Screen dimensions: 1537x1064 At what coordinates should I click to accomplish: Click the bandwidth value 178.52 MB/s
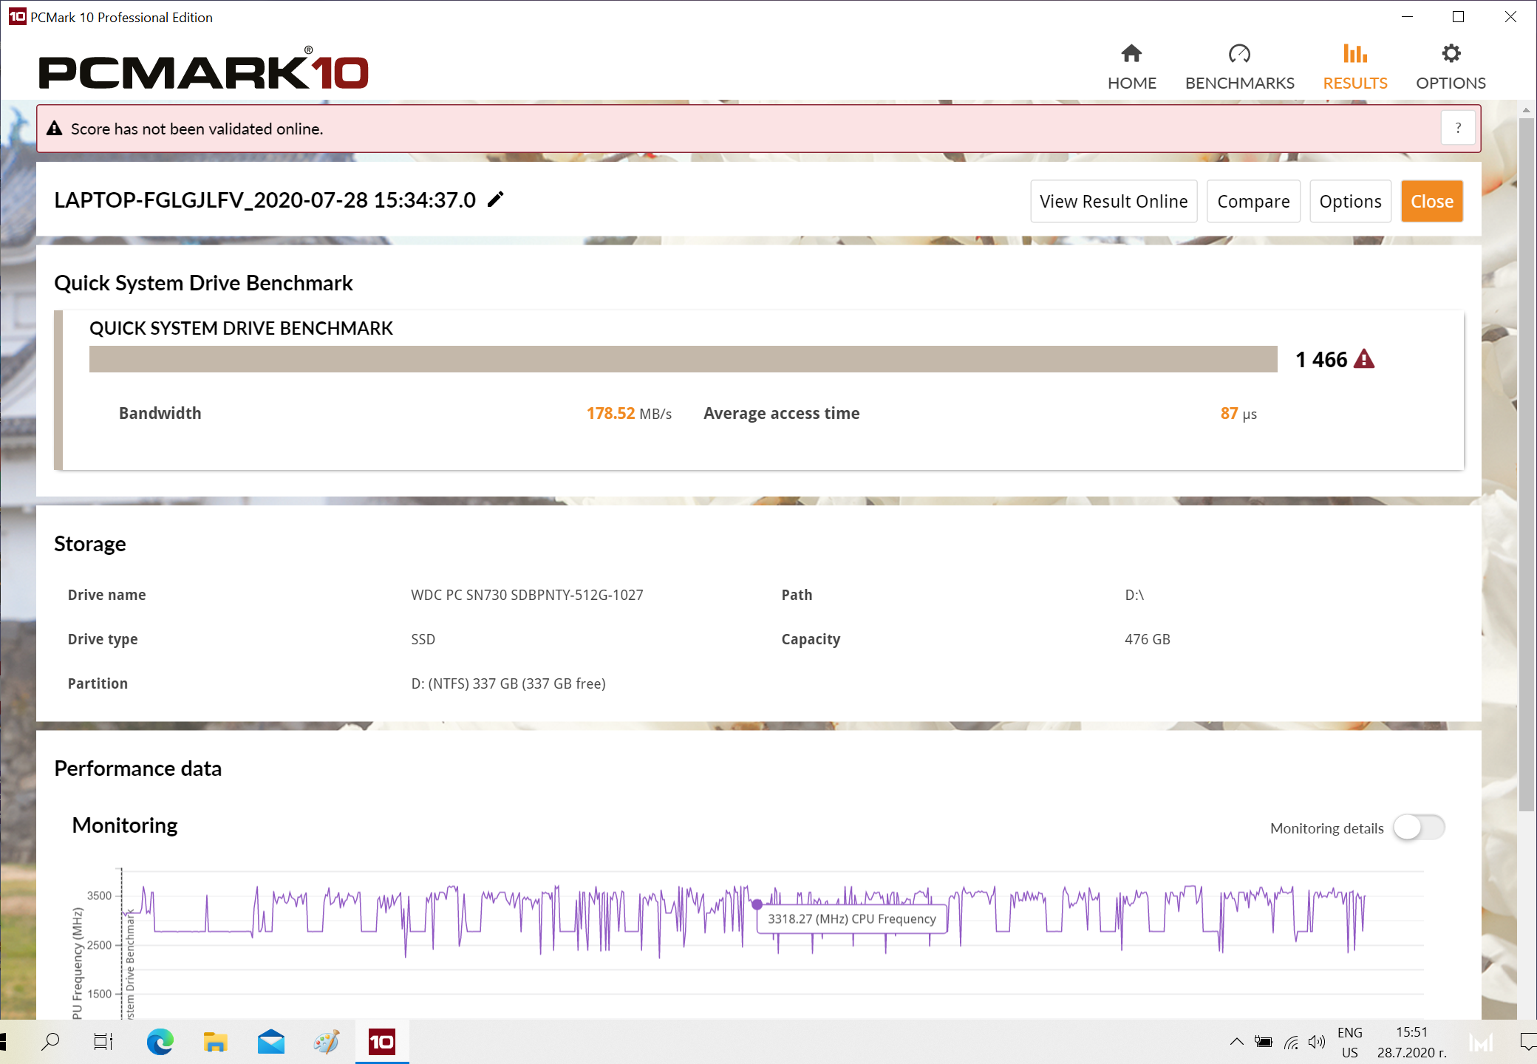pos(629,413)
